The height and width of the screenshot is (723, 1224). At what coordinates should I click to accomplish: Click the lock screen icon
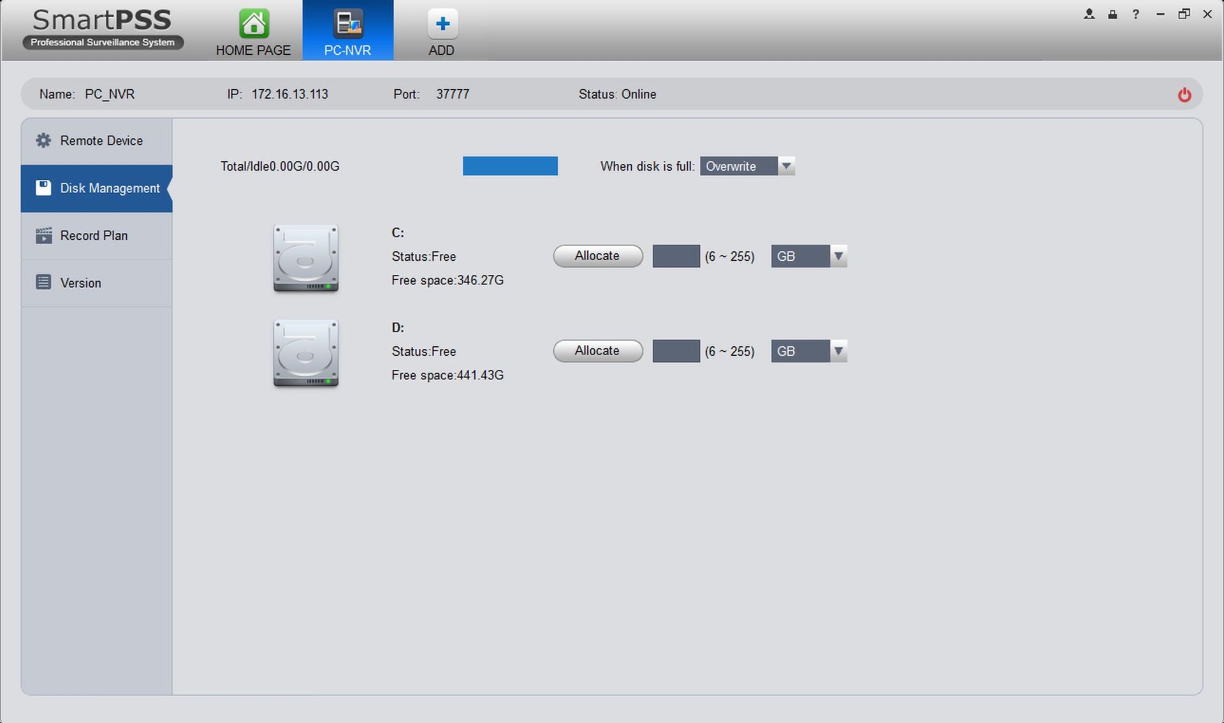[1112, 14]
